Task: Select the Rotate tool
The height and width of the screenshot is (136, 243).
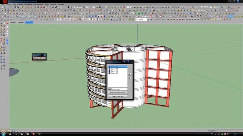Action: pos(2,42)
